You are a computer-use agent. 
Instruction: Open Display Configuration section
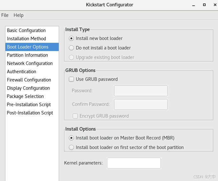click(x=32, y=88)
